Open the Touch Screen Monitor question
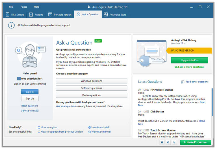Viewport: 217px width, 149px height. tap(163, 130)
